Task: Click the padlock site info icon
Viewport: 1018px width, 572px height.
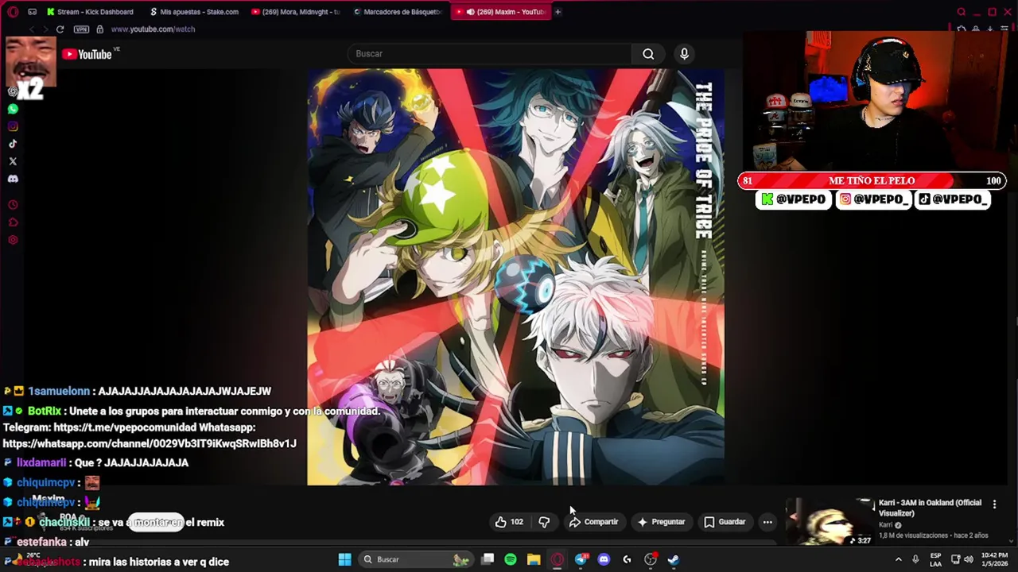Action: (x=99, y=29)
